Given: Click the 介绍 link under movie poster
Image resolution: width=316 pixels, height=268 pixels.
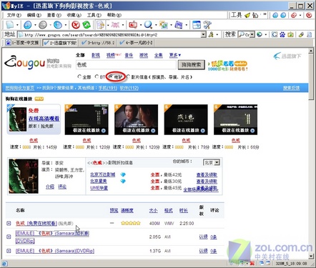Looking at the screenshot, I should click(50, 187).
